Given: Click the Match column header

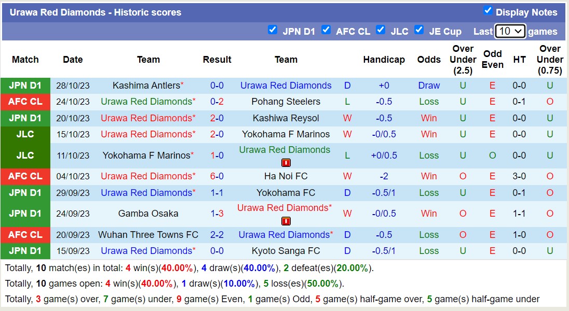Looking at the screenshot, I should 25,59.
